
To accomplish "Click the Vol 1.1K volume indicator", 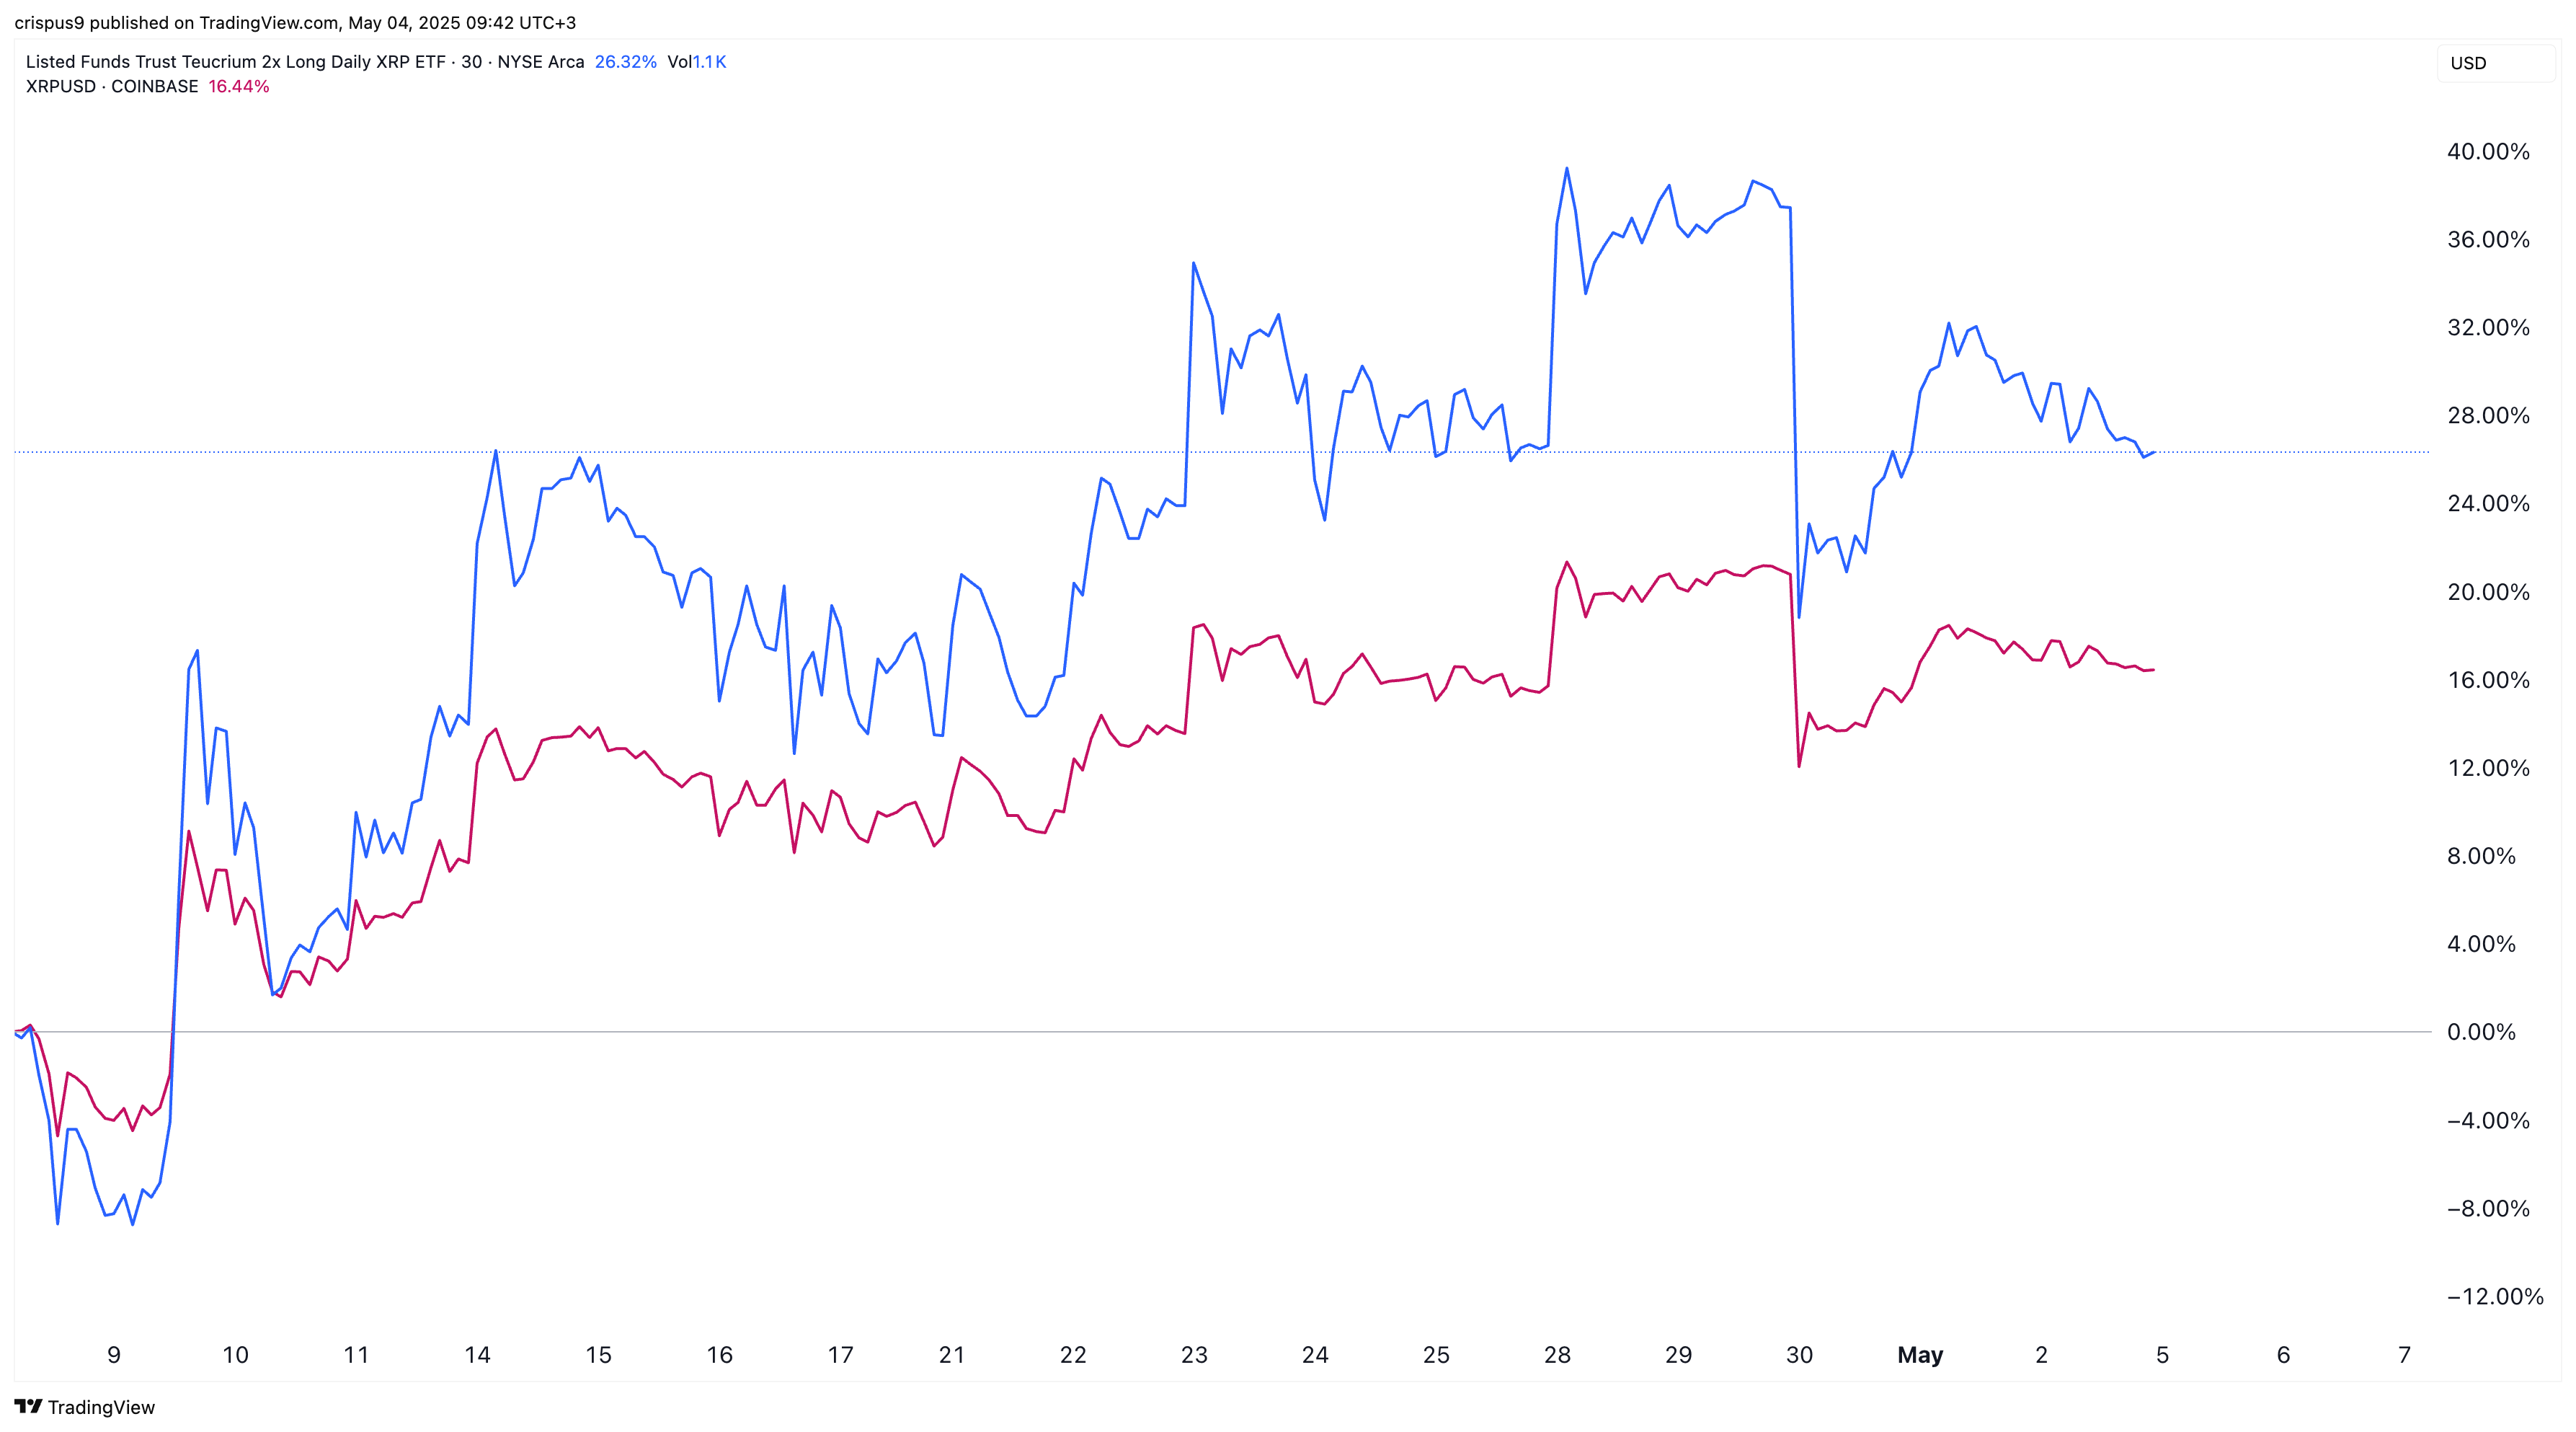I will (x=697, y=62).
